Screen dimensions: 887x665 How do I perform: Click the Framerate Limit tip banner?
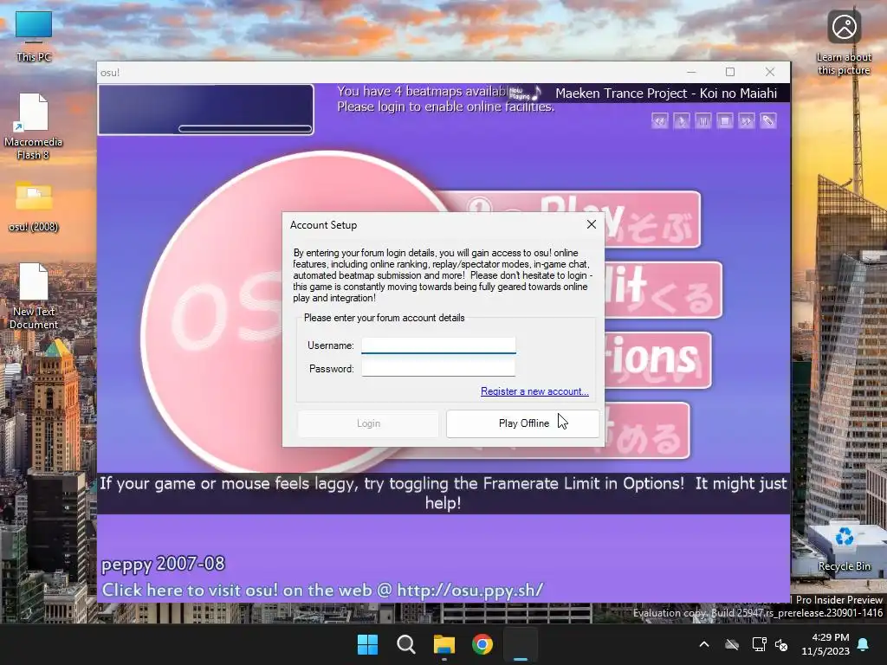[x=443, y=493]
